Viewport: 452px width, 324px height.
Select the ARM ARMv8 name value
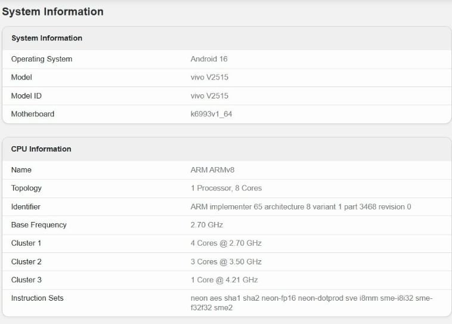[212, 169]
